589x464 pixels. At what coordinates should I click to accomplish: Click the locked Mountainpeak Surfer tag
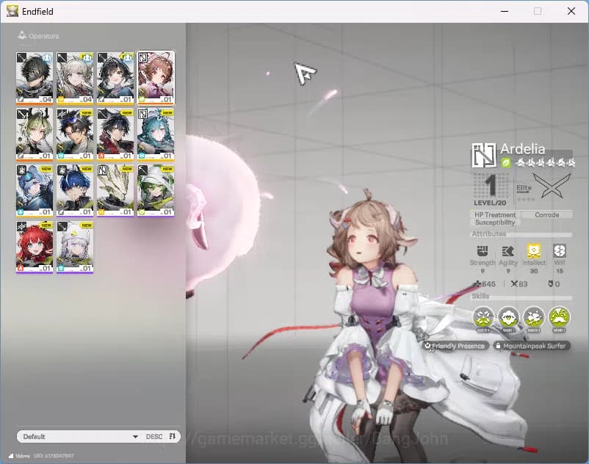(531, 345)
